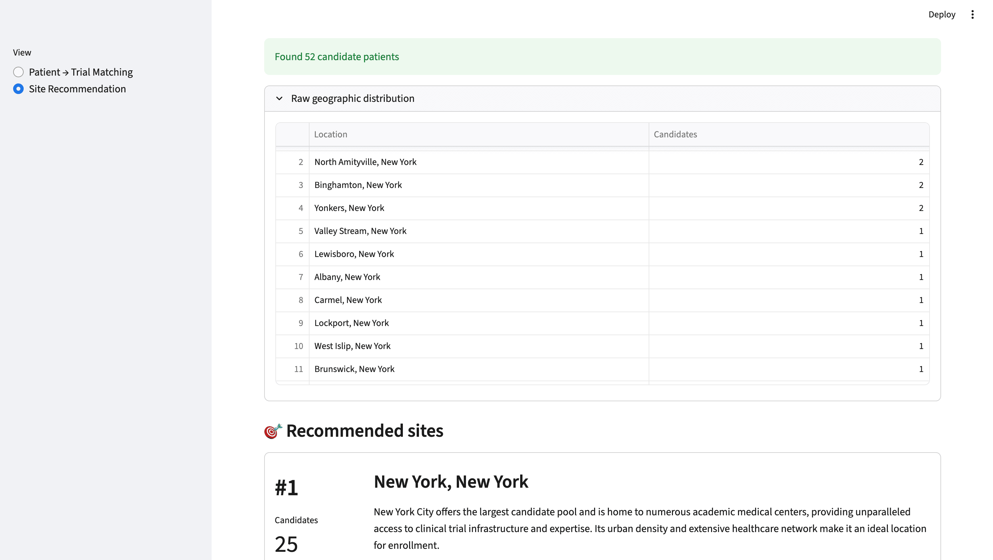
Task: Select Lockport, New York cell
Action: [479, 323]
